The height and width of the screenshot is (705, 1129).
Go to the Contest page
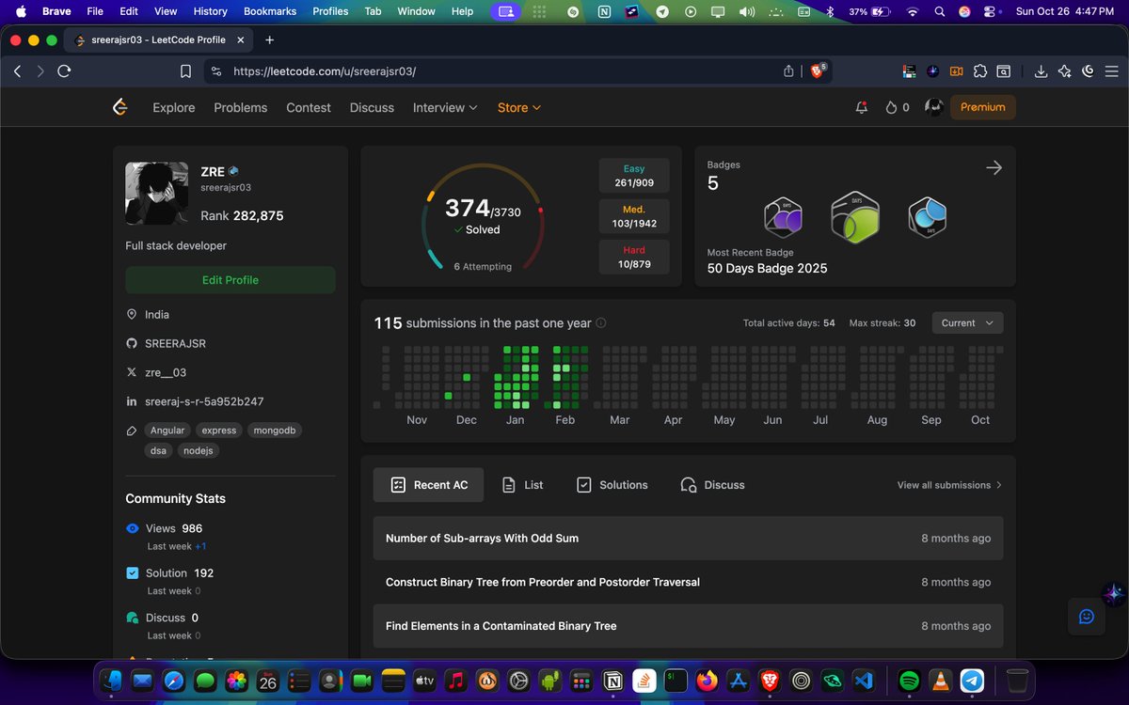point(309,107)
